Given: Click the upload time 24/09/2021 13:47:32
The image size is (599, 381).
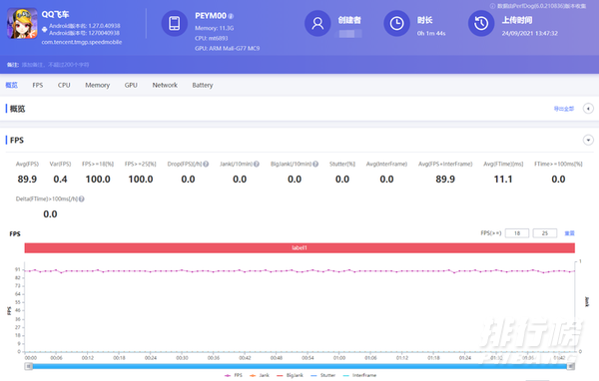Looking at the screenshot, I should (x=530, y=33).
